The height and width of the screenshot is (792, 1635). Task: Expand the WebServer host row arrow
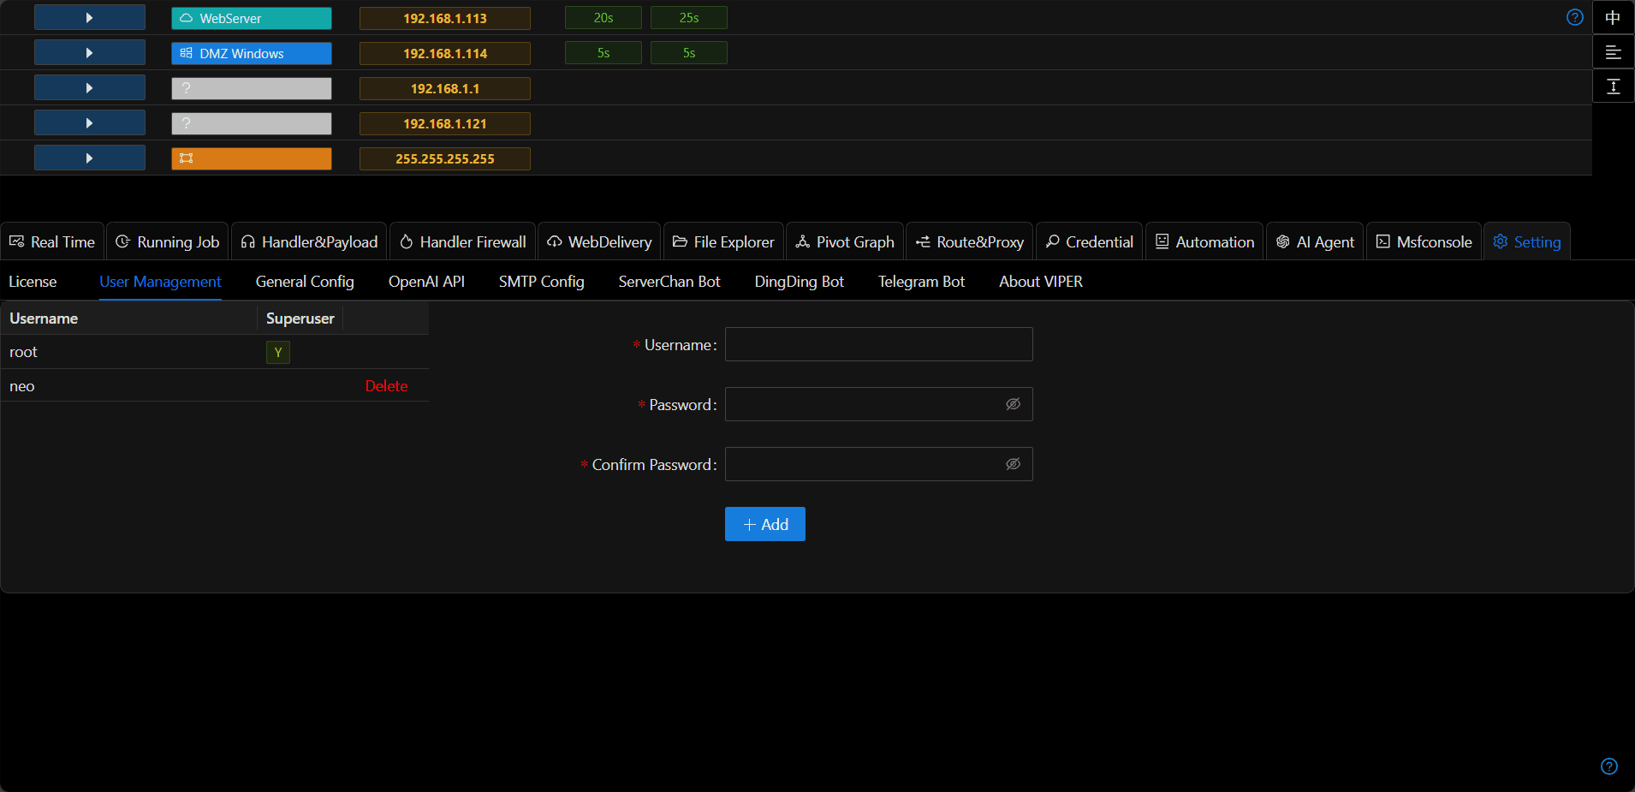[89, 18]
